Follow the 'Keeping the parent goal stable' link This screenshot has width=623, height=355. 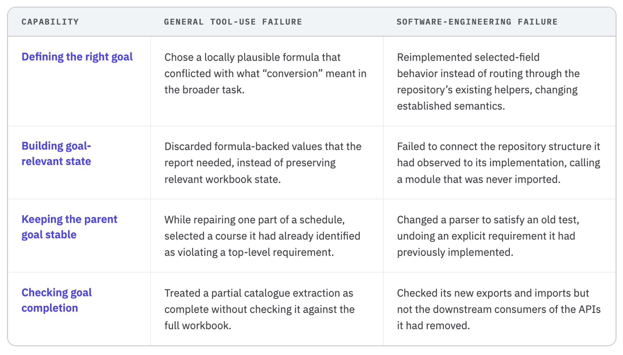69,227
